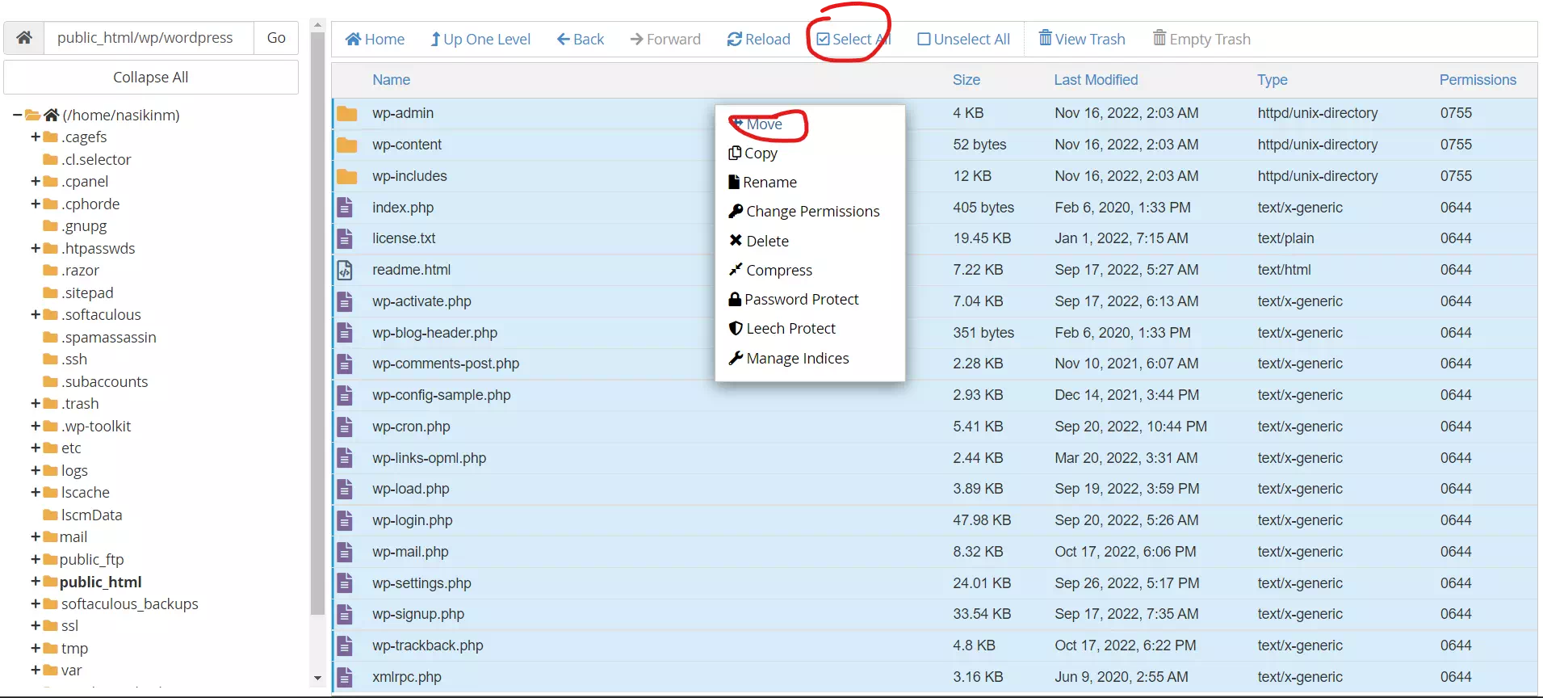The image size is (1543, 698).
Task: Choose Move from the context menu
Action: click(757, 124)
